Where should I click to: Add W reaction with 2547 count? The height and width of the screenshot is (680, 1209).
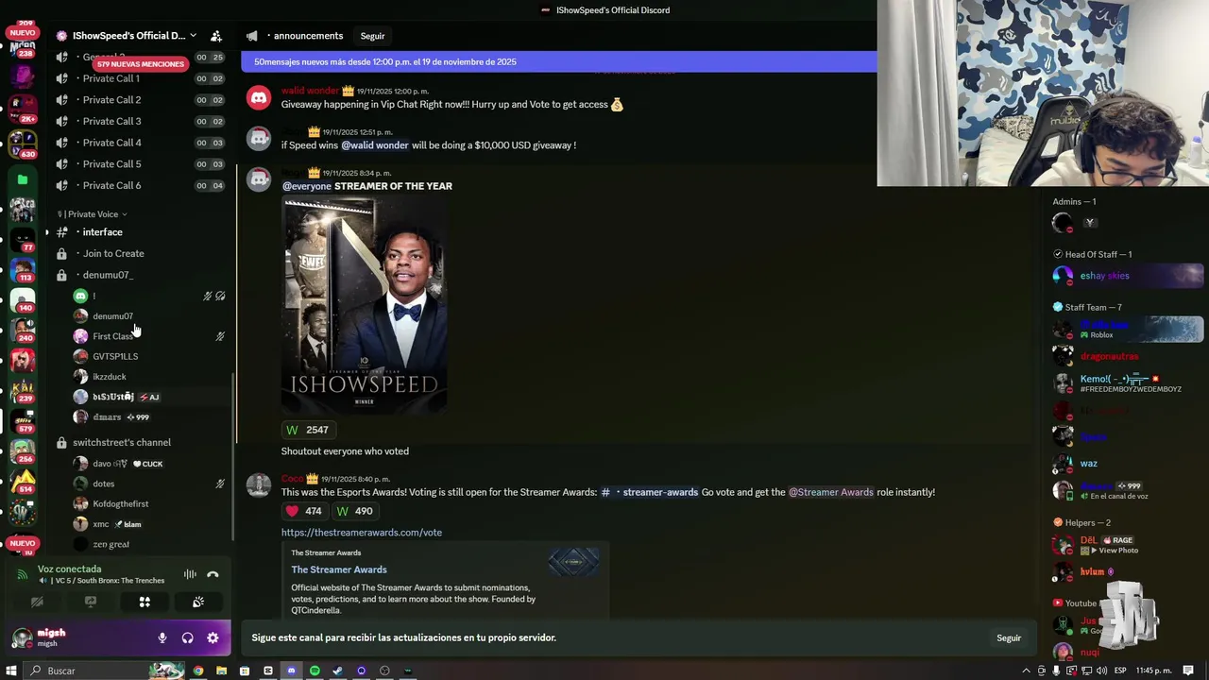tap(307, 430)
